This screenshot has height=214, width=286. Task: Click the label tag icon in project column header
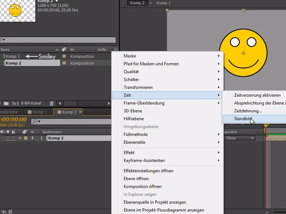pos(64,49)
